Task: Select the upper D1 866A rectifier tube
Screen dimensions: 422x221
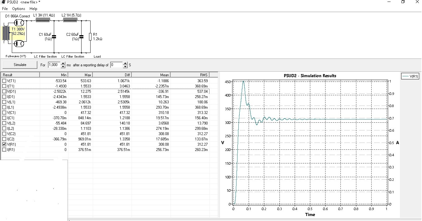Action: click(19, 22)
